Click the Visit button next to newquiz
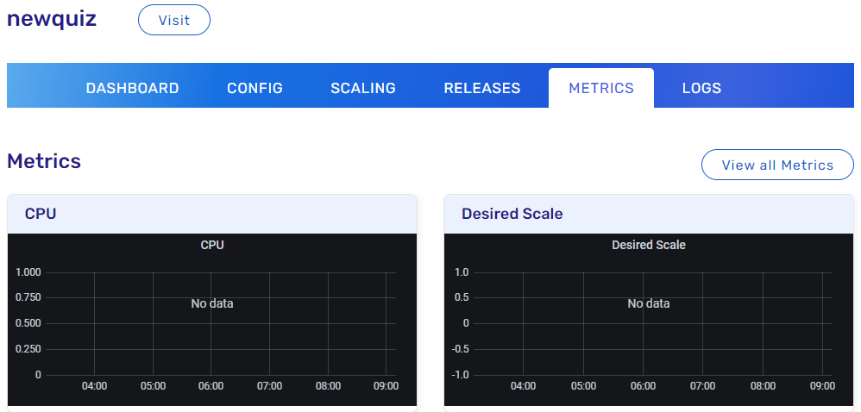The image size is (861, 412). [x=173, y=20]
